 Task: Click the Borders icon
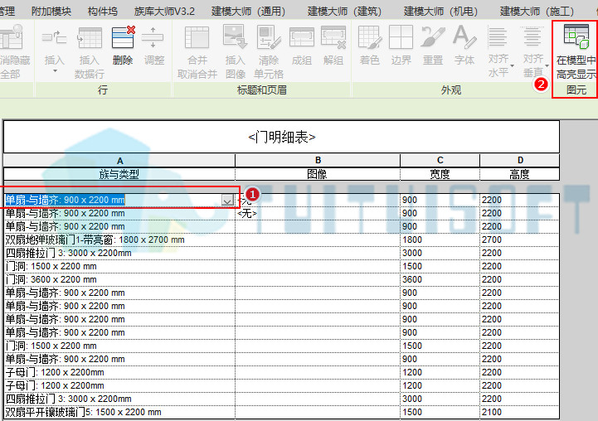pyautogui.click(x=401, y=37)
